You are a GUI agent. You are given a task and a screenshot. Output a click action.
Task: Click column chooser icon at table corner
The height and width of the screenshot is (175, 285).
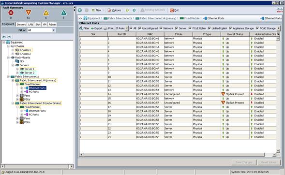pos(278,34)
